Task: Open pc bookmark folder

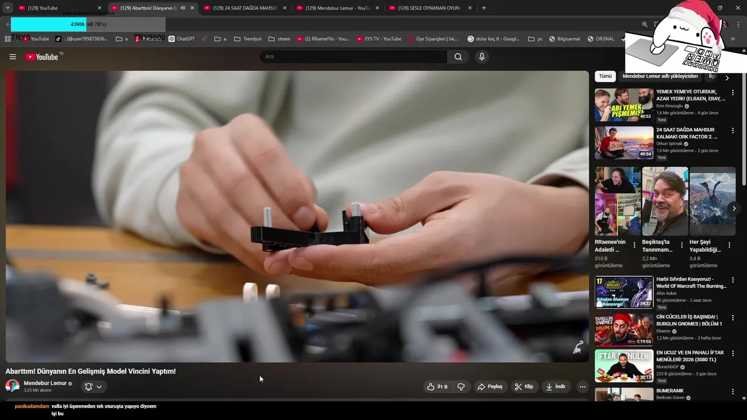Action: 535,39
